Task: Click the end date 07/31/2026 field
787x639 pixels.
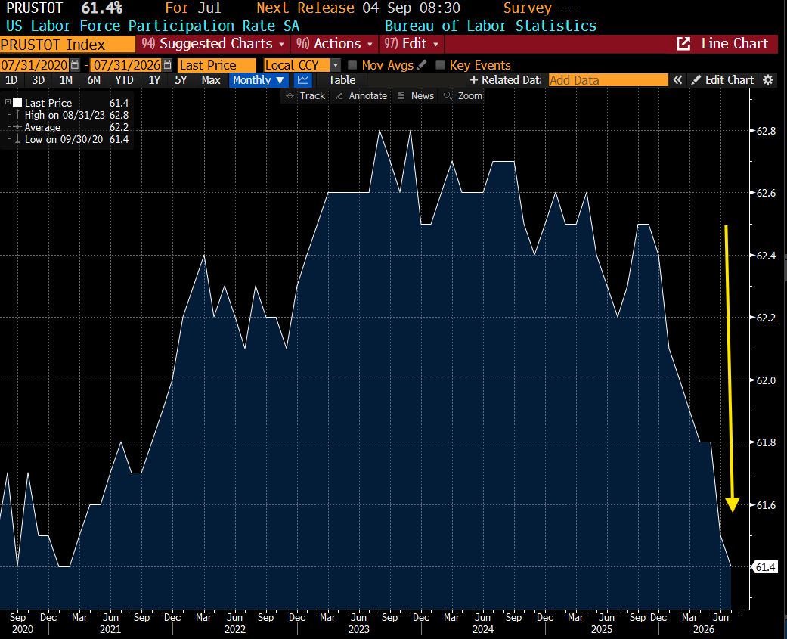Action: click(126, 65)
